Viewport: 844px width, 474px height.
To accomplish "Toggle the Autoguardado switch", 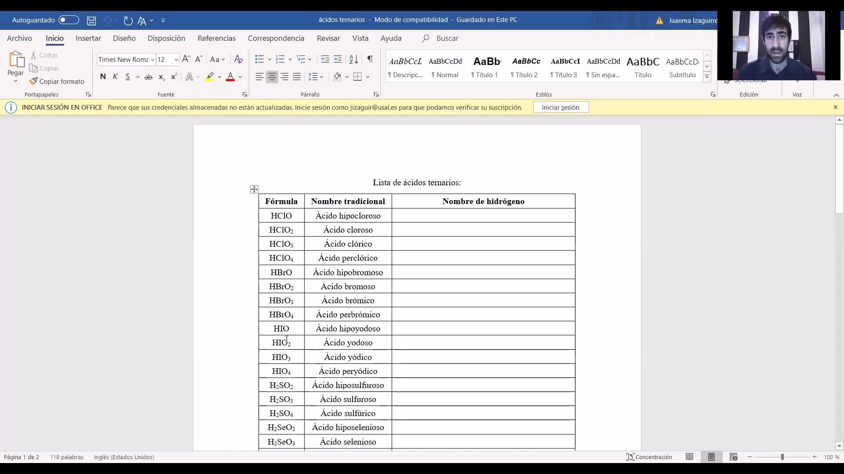I will coord(69,20).
